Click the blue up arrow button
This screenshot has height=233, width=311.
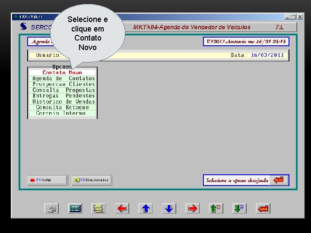pyautogui.click(x=146, y=208)
